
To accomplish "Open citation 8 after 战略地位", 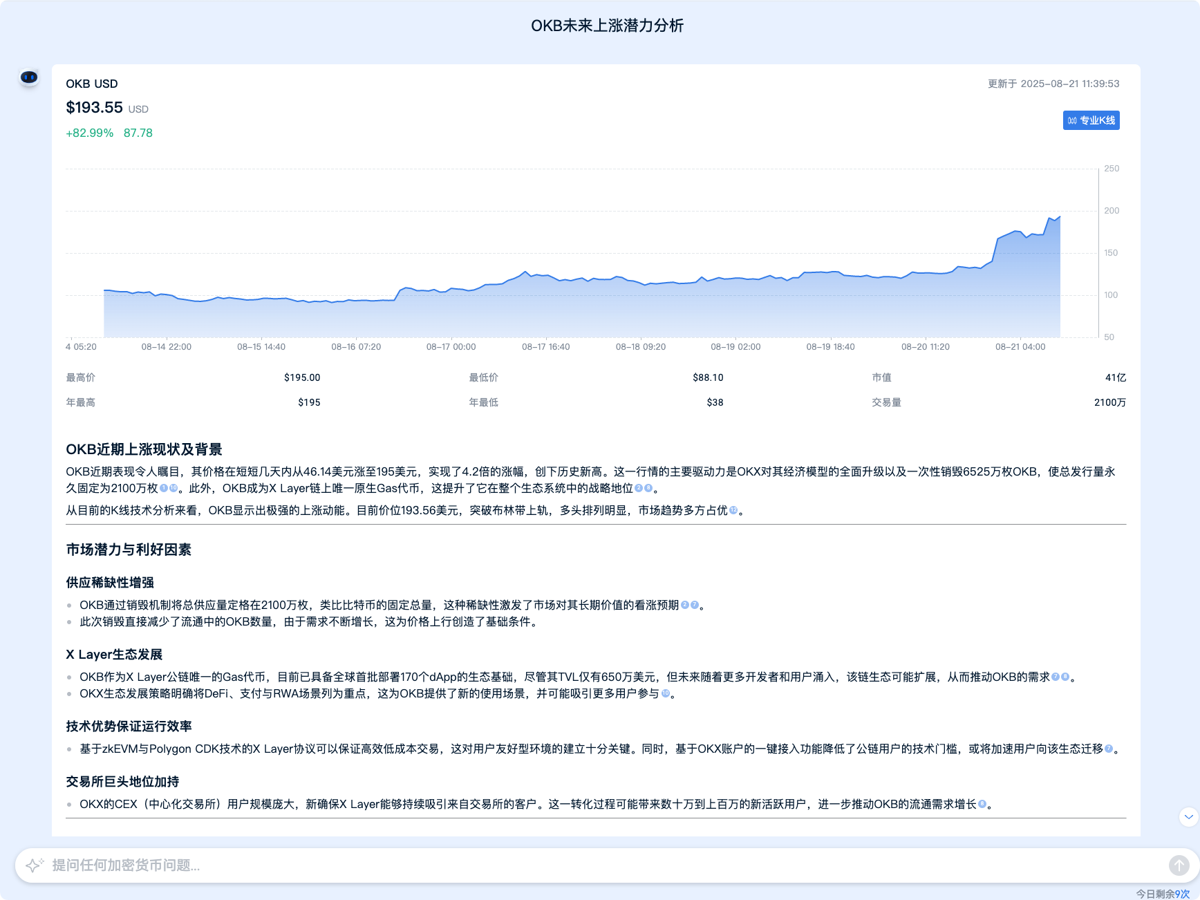I will click(x=648, y=488).
